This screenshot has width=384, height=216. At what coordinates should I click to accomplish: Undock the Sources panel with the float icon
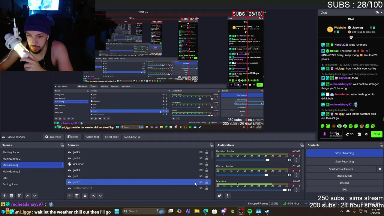coord(211,145)
